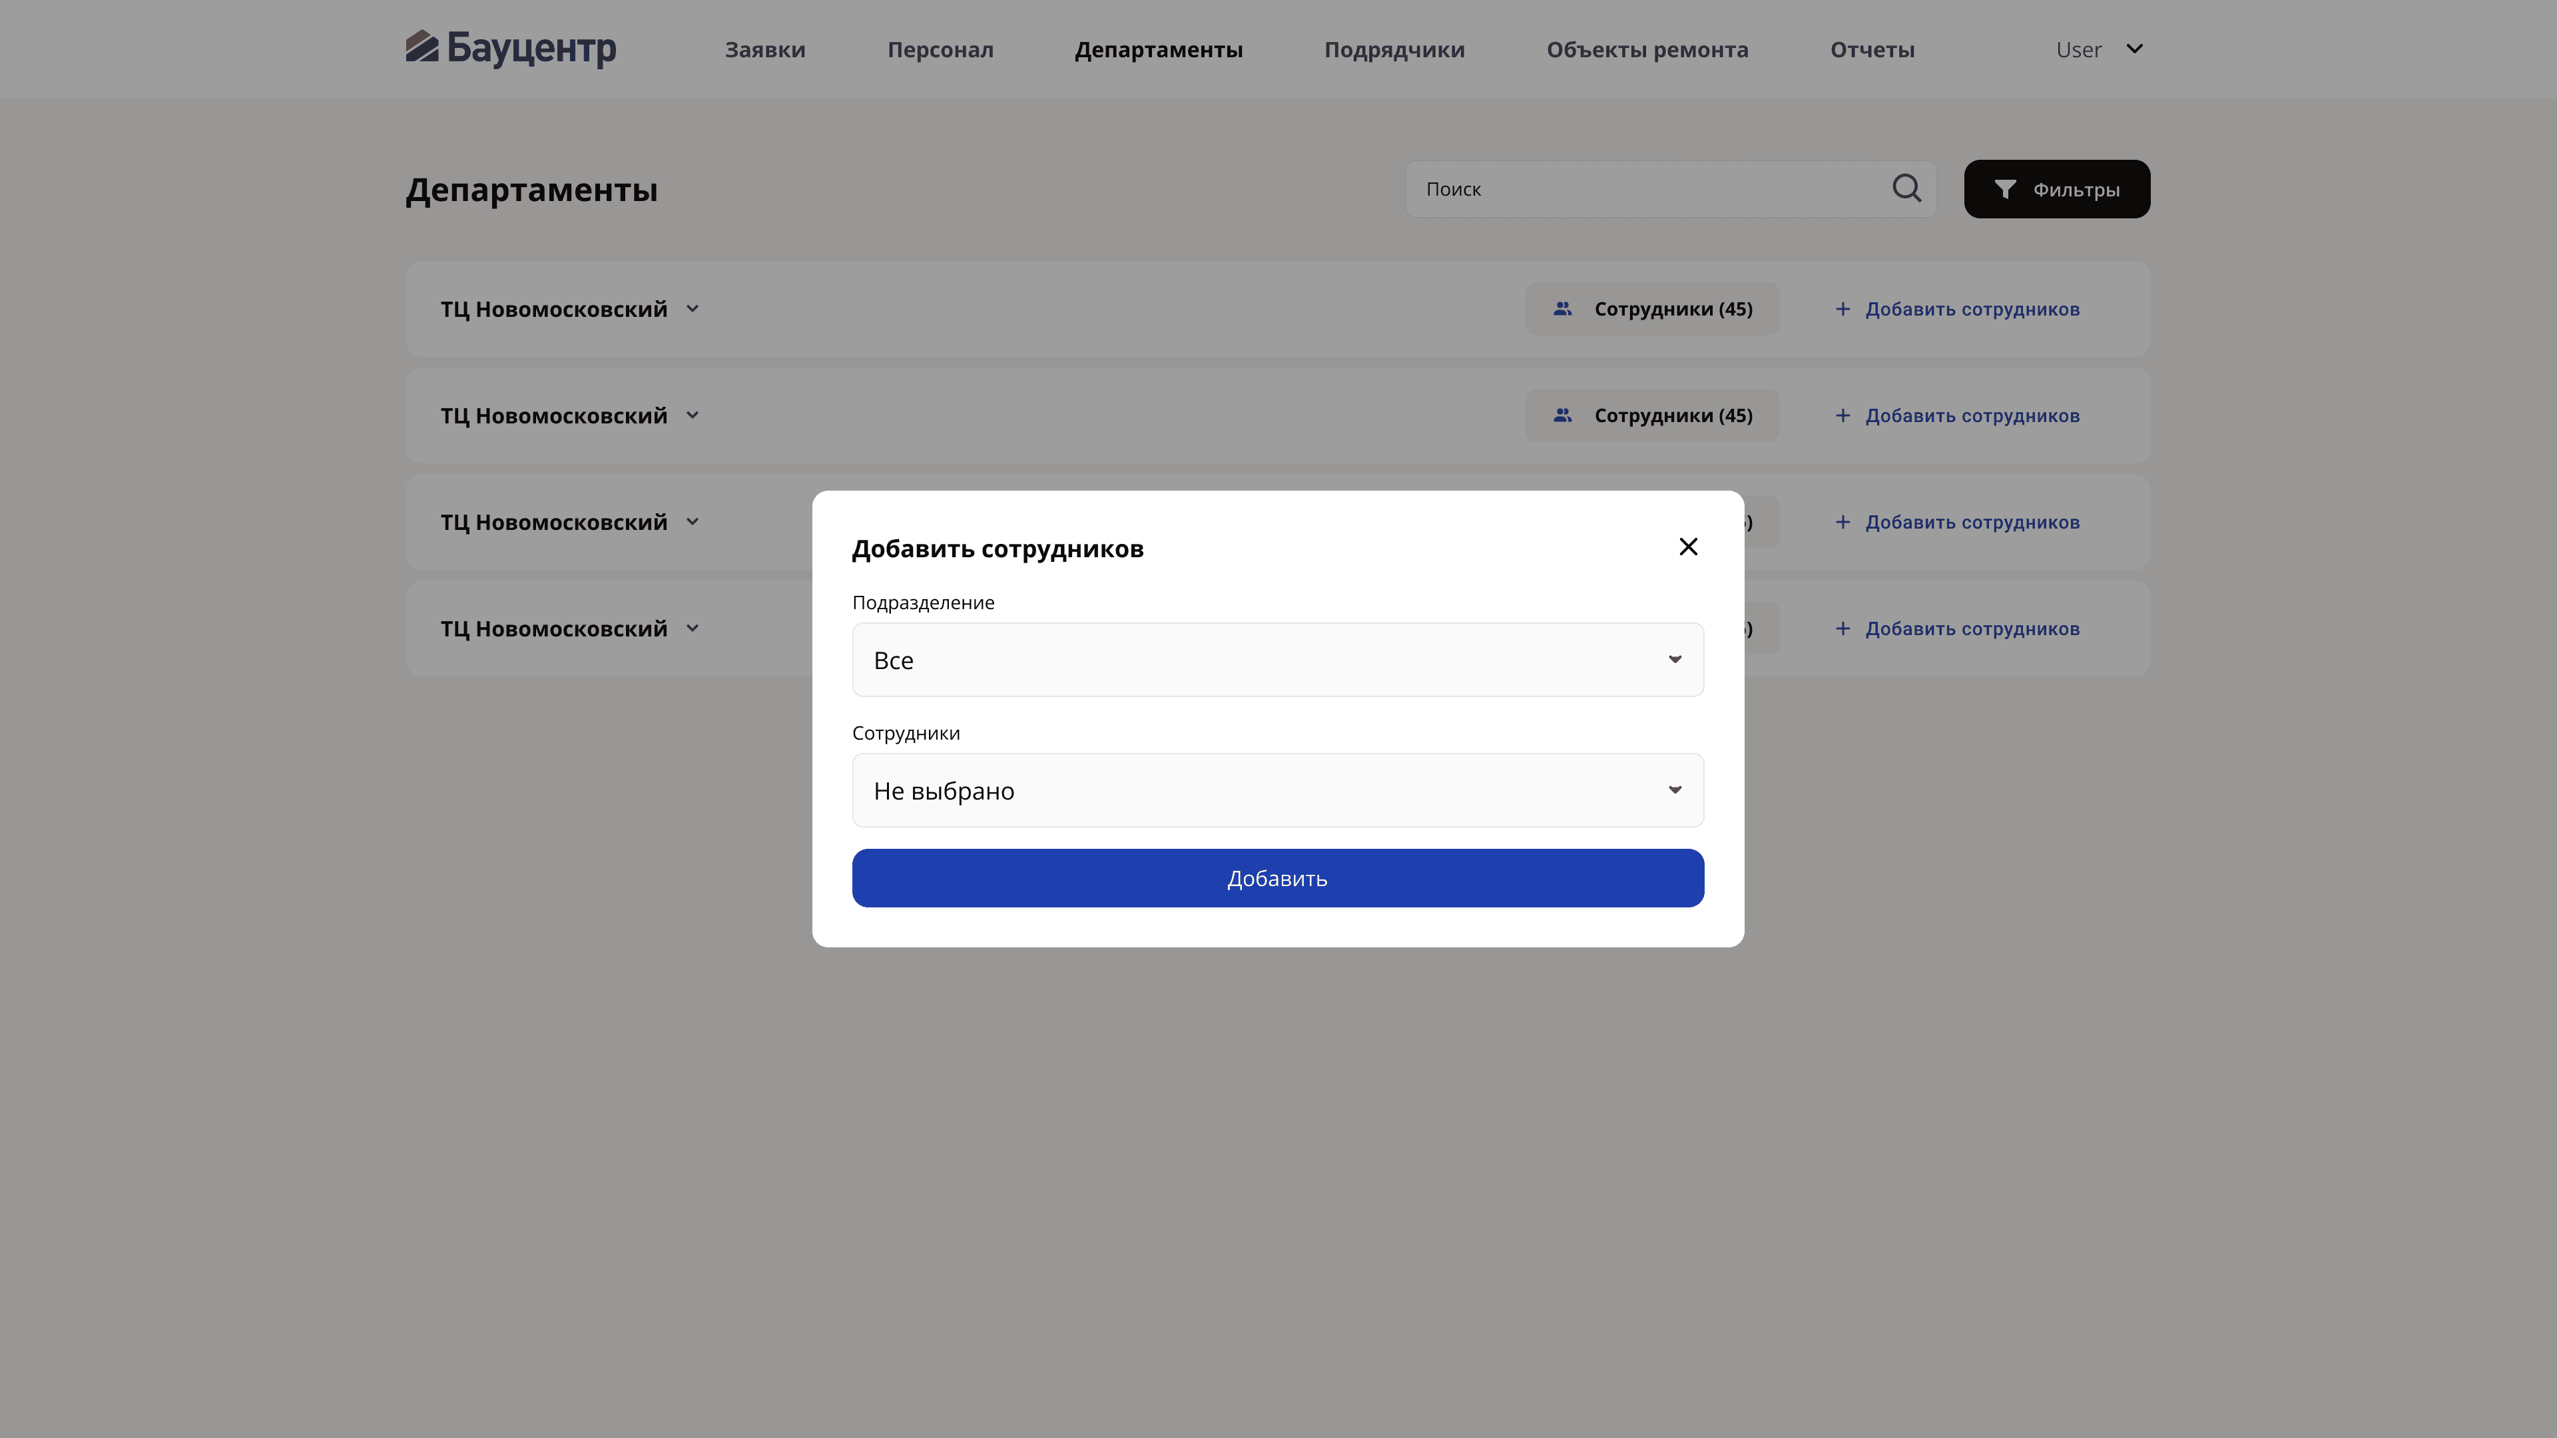Image resolution: width=2557 pixels, height=1438 pixels.
Task: Click the blue Добавить button
Action: 1278,878
